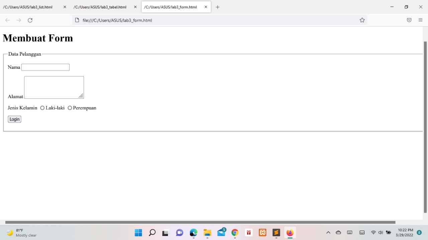The height and width of the screenshot is (240, 428).
Task: Click the taskbar touchpad tray icon
Action: [362, 233]
